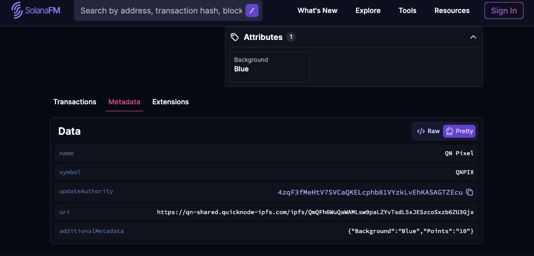Viewport: 534px width, 256px height.
Task: Click the Background Blue attribute card
Action: coord(269,66)
